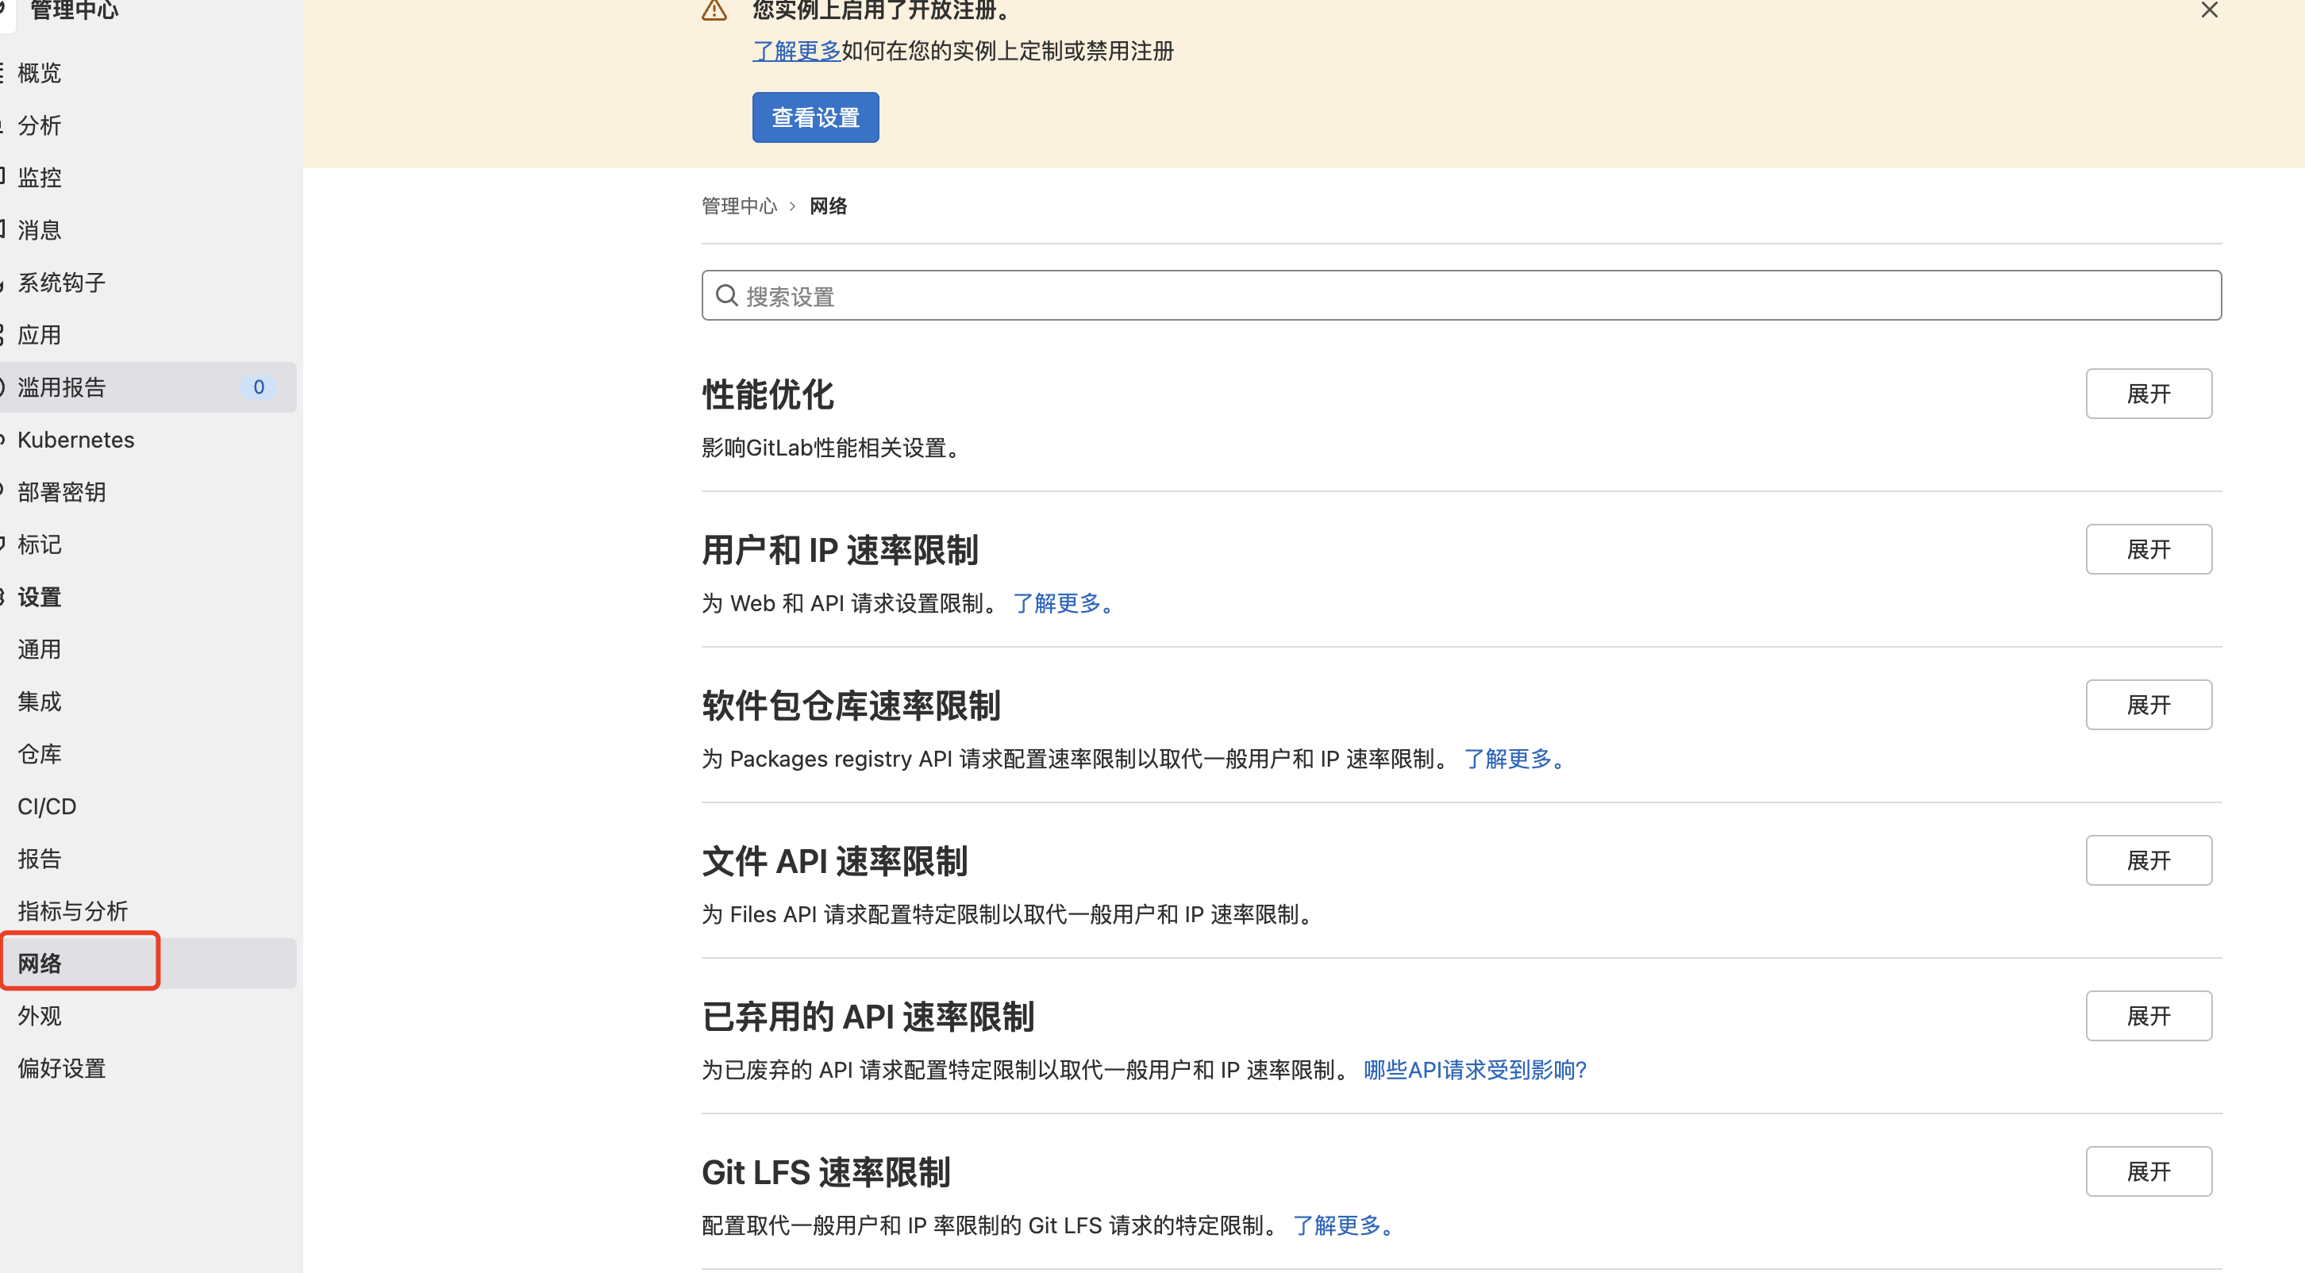Open 系统钩子 in the sidebar
The image size is (2305, 1273).
coord(62,283)
